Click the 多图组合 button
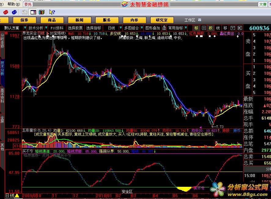 [131, 28]
